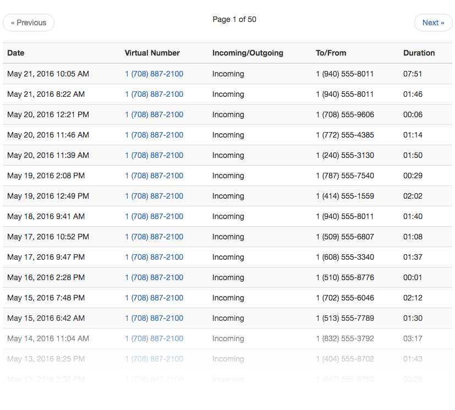Click the 07:51 duration value
The height and width of the screenshot is (410, 455).
(412, 74)
